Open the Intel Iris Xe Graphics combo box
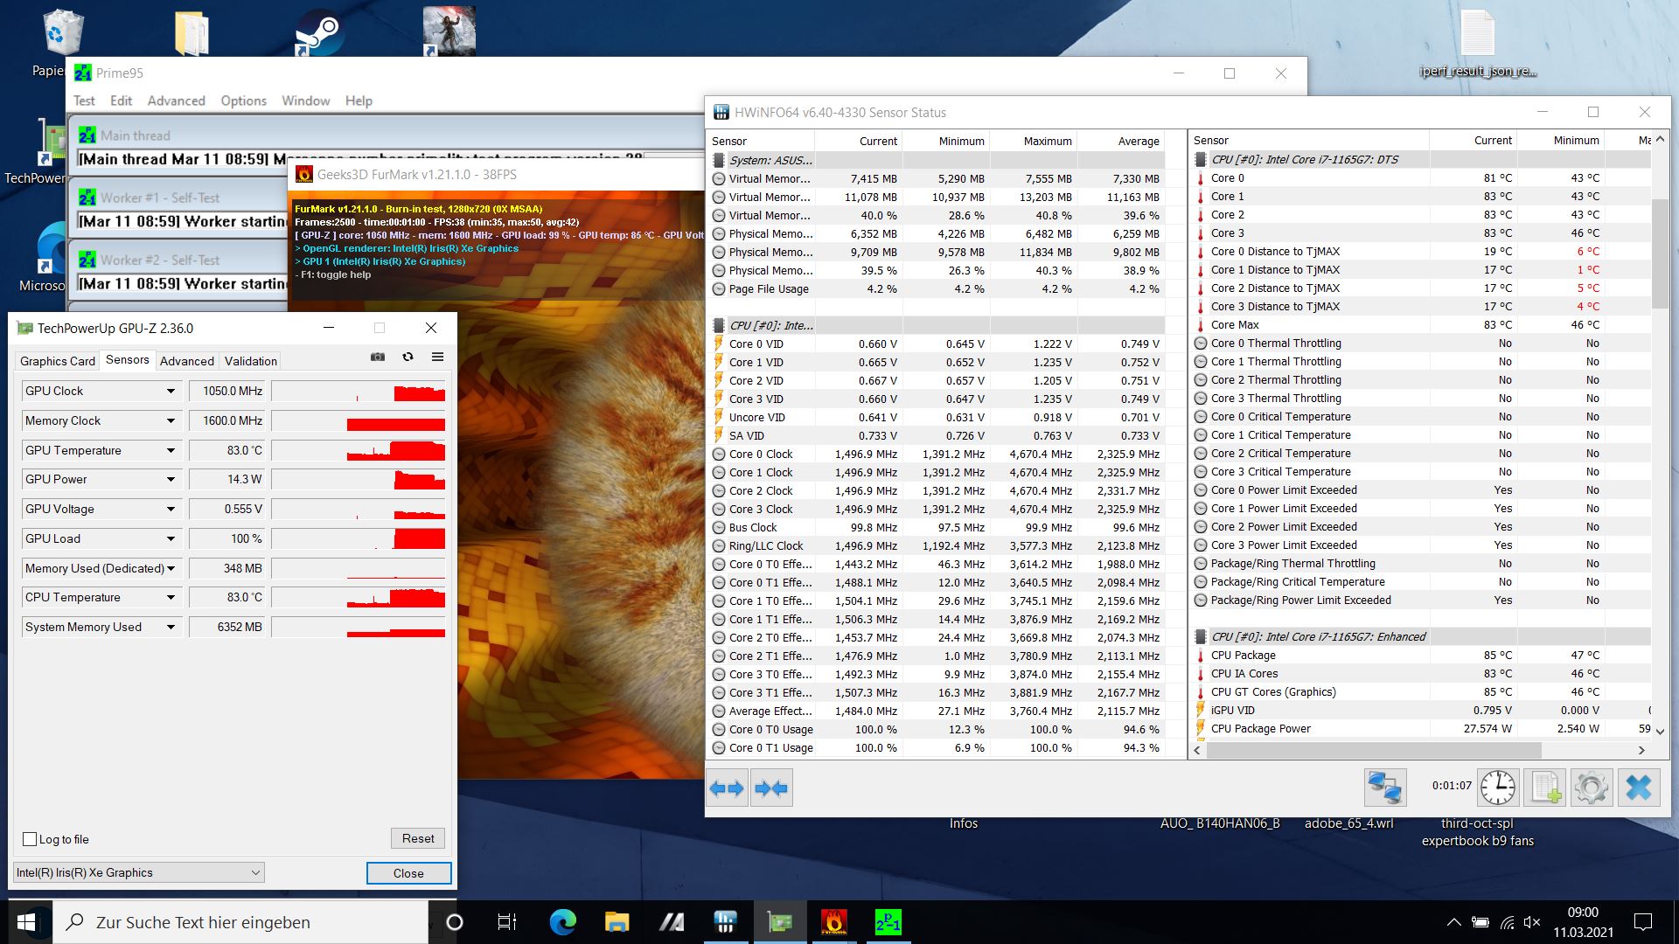Viewport: 1679px width, 944px height. (x=139, y=872)
